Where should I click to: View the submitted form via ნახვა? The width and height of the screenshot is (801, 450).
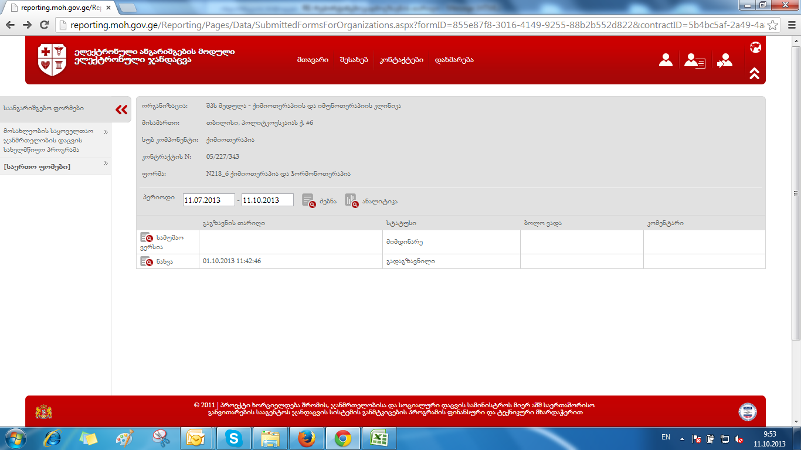147,261
